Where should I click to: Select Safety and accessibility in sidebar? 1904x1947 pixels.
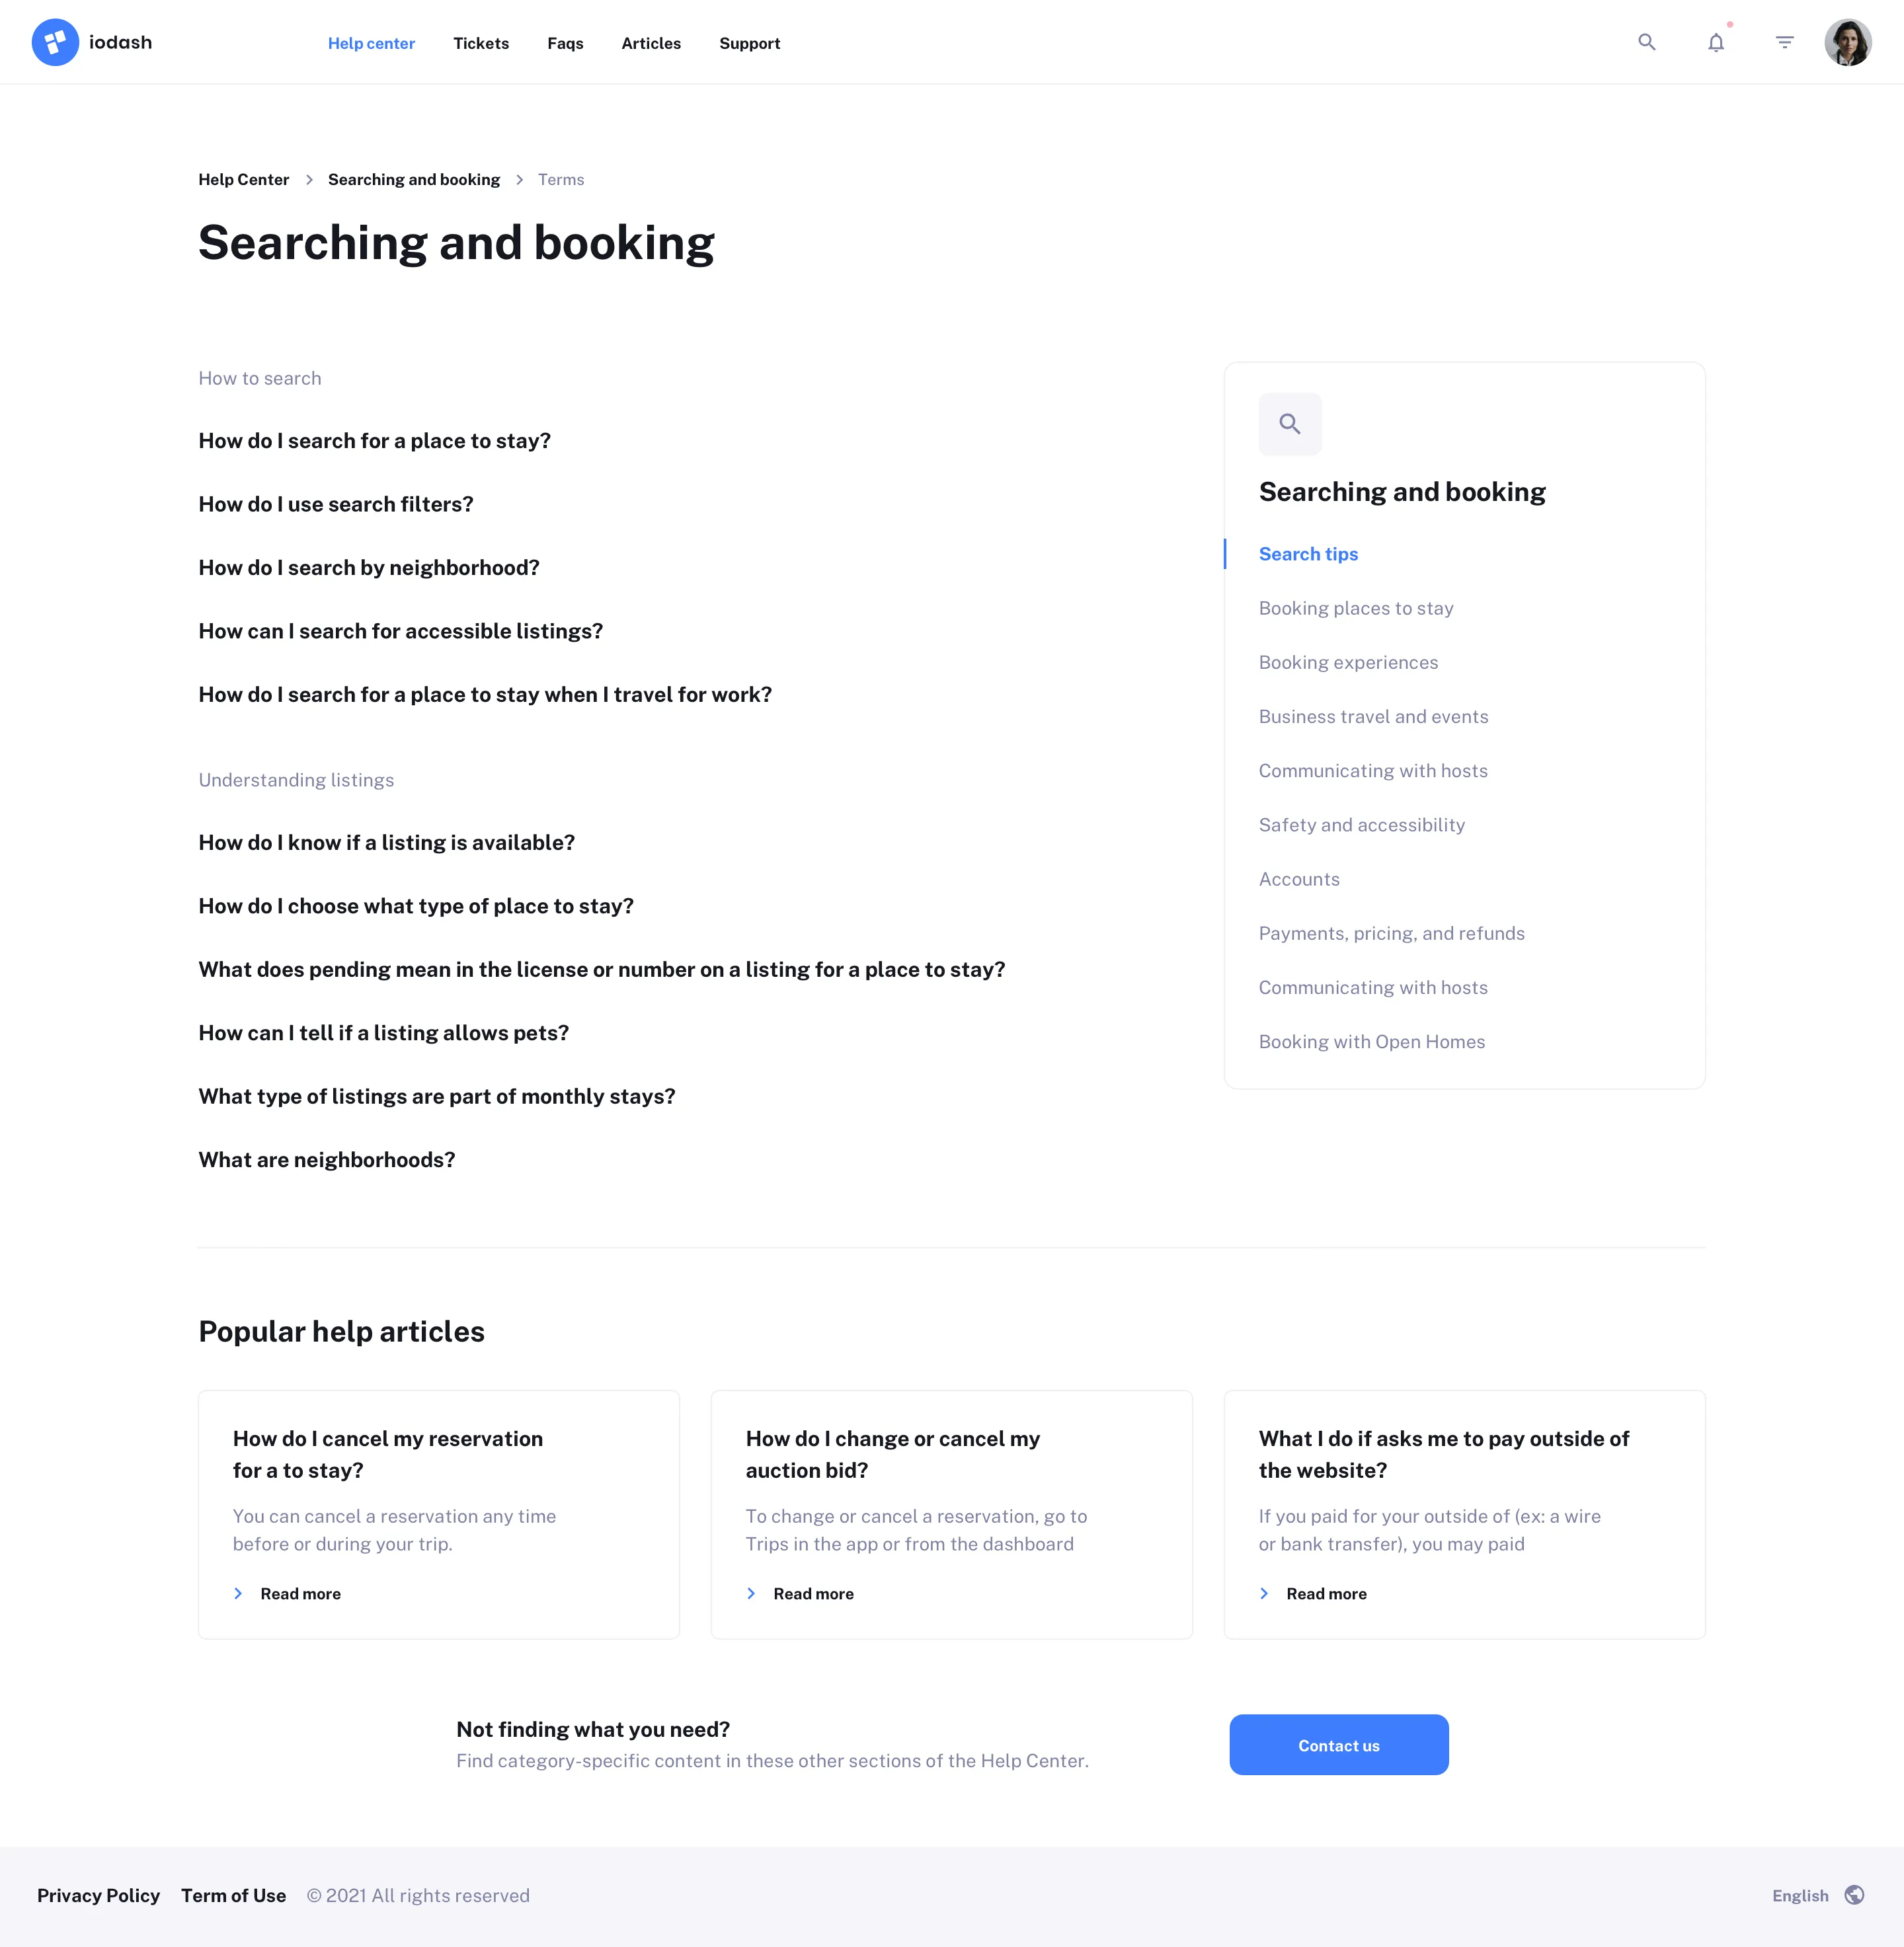click(1362, 825)
